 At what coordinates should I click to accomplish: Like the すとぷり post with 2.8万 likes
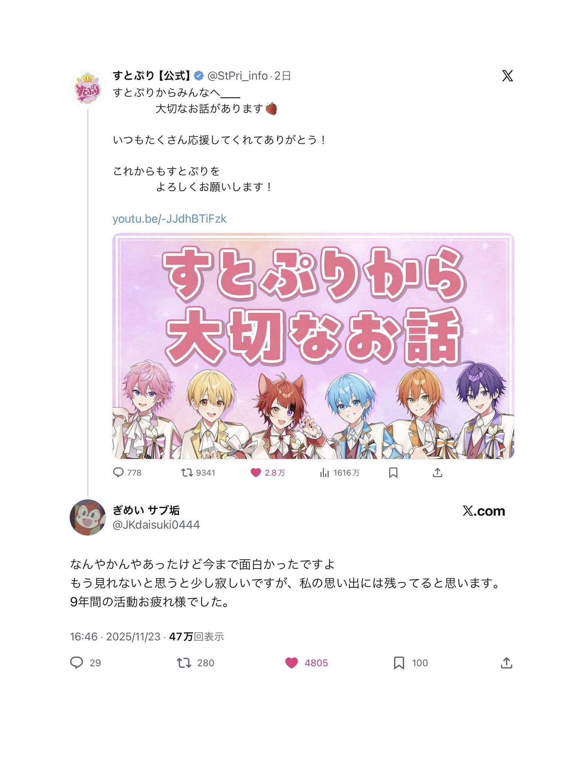[256, 473]
